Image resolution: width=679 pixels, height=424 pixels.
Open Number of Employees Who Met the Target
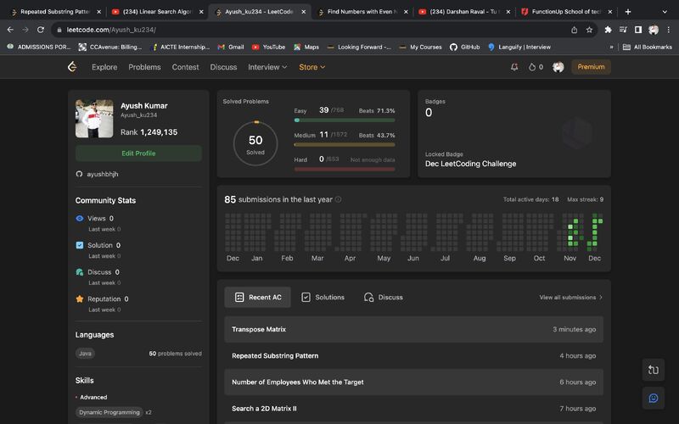click(413, 382)
